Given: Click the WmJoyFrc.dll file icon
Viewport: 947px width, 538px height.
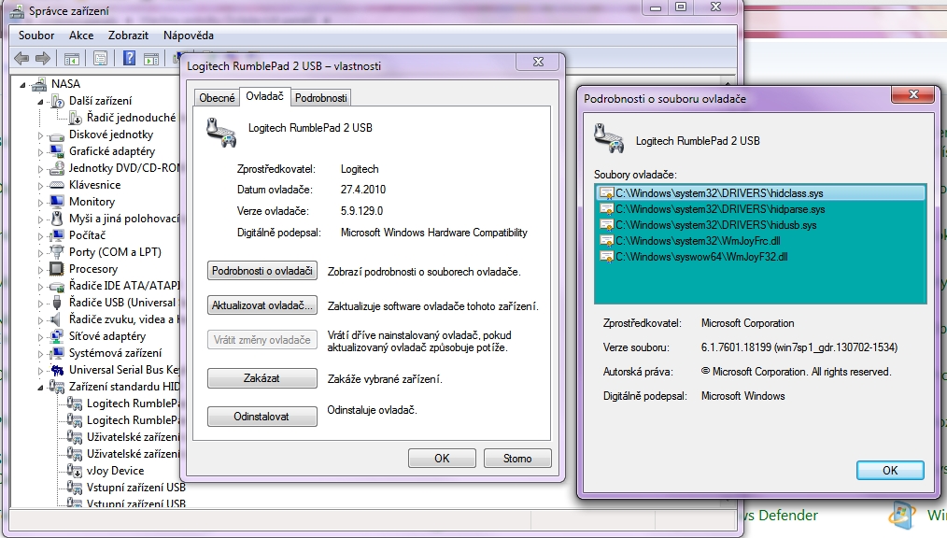Looking at the screenshot, I should 606,241.
